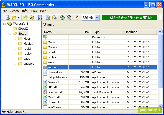This screenshot has width=164, height=115.
Task: Click the file list vertical scrollbar thumb
Action: coord(160,61)
